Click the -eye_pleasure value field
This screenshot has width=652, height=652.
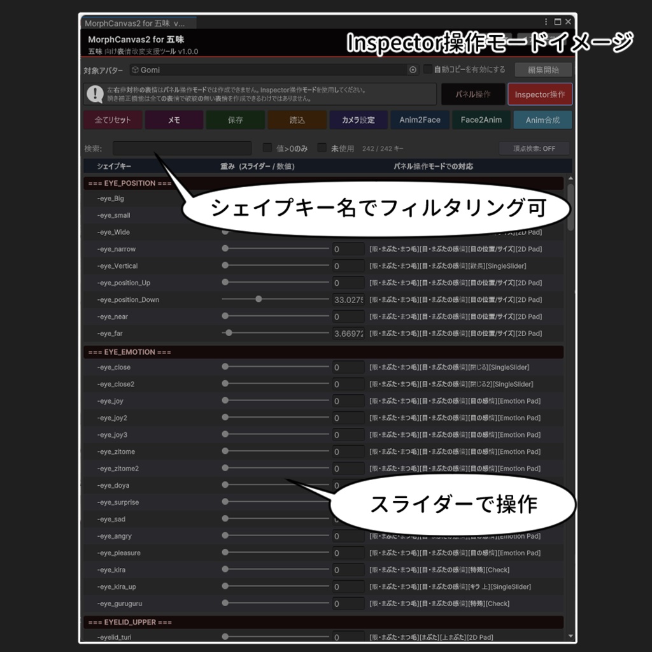(x=348, y=553)
